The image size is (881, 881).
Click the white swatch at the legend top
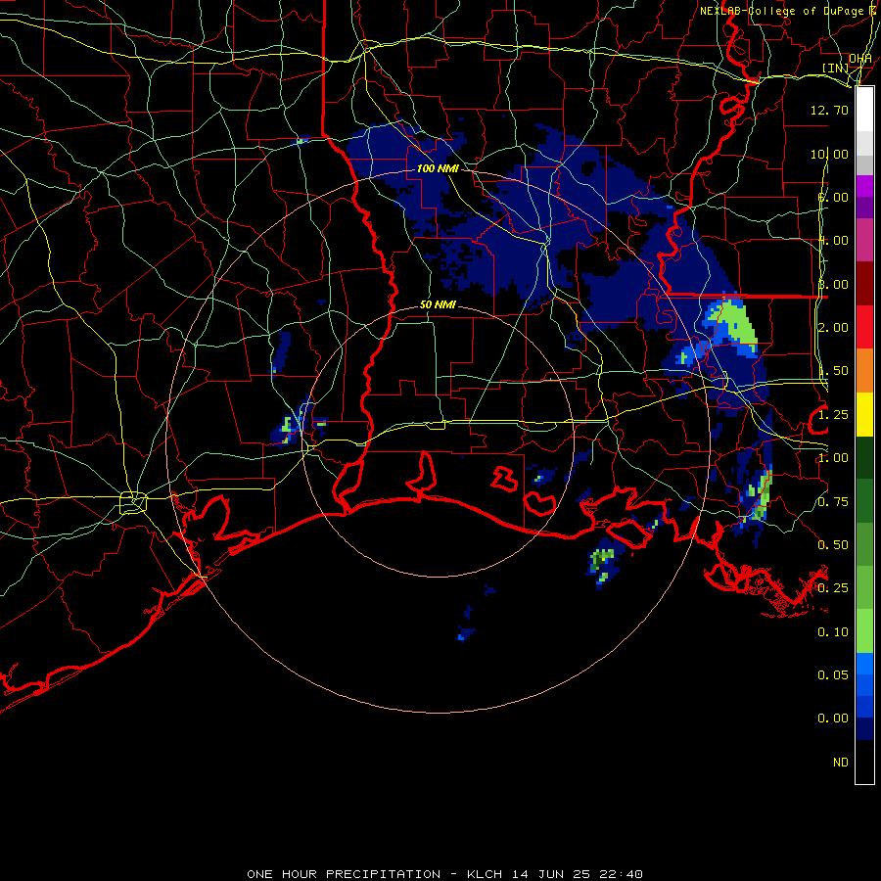tap(864, 109)
